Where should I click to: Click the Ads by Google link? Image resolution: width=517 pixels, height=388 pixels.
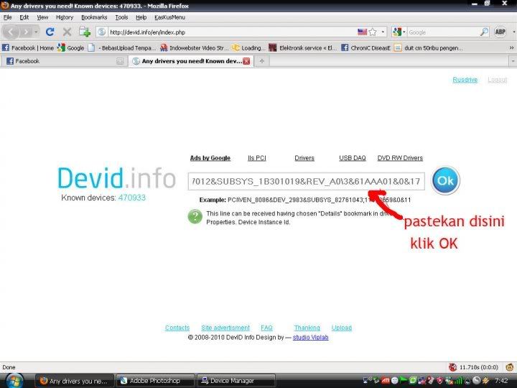click(x=210, y=158)
